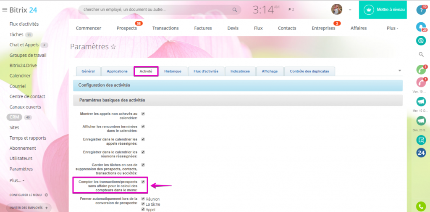Uncheck the La tâche checkbox
Viewport: 430px width, 212px height.
coord(143,204)
